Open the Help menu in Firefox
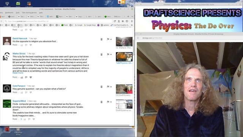Screen dimensions: 243x137 pyautogui.click(x=41, y=13)
